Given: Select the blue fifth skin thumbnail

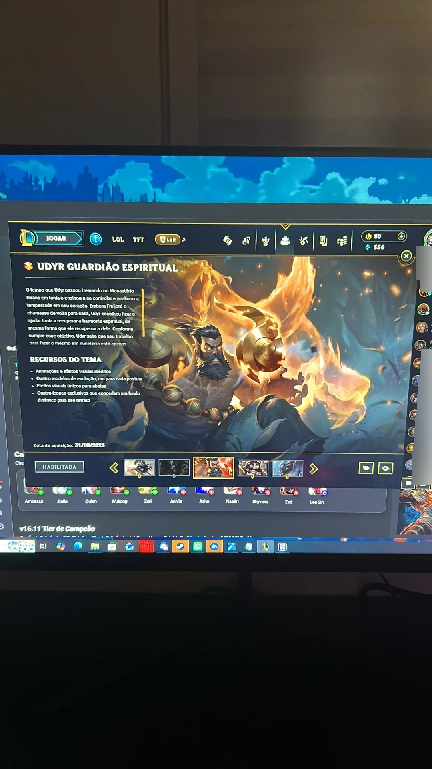Looking at the screenshot, I should click(288, 469).
